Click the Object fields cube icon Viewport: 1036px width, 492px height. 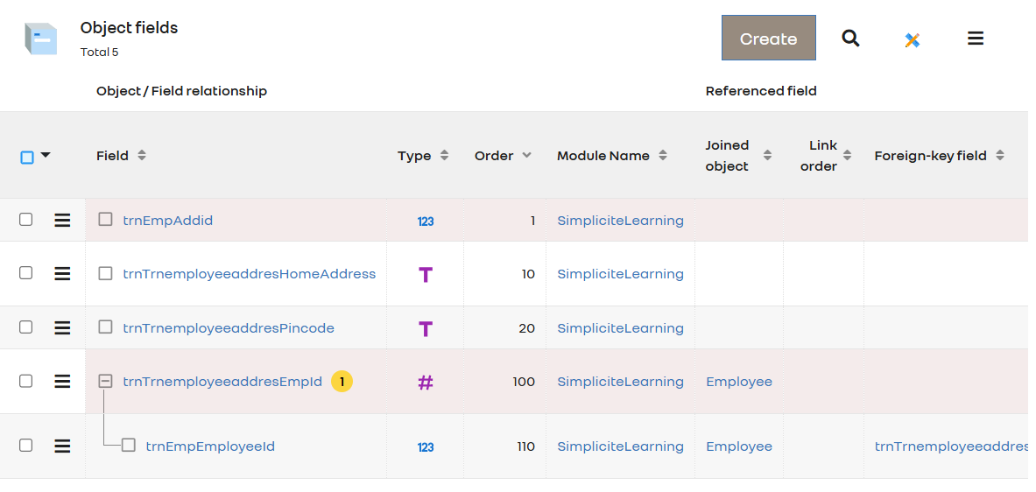pyautogui.click(x=40, y=39)
